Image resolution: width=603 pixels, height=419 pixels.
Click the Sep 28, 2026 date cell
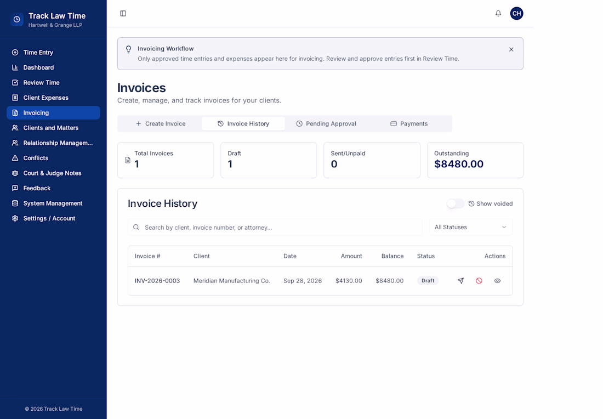click(303, 281)
